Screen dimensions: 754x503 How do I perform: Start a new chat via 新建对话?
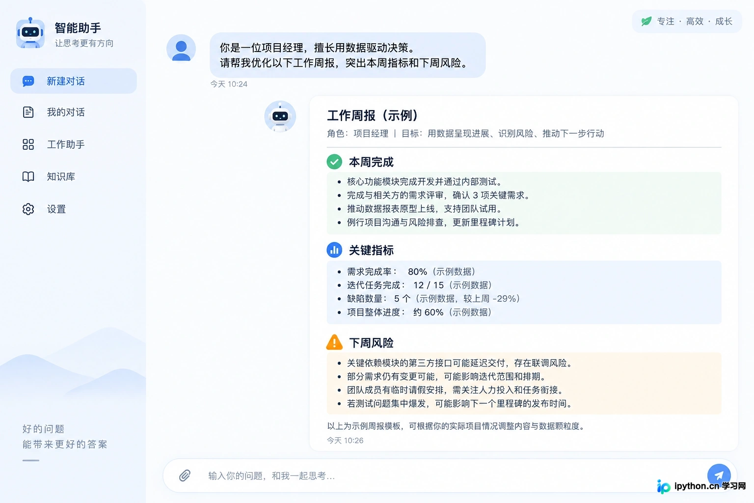point(74,81)
